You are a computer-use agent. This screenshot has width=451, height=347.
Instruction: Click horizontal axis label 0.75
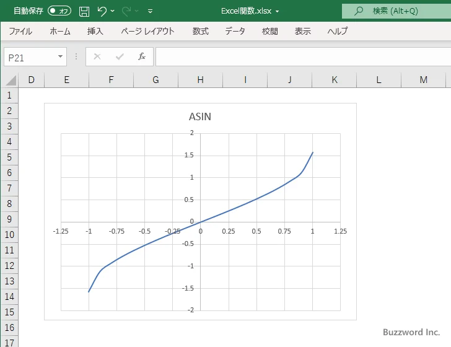point(284,231)
